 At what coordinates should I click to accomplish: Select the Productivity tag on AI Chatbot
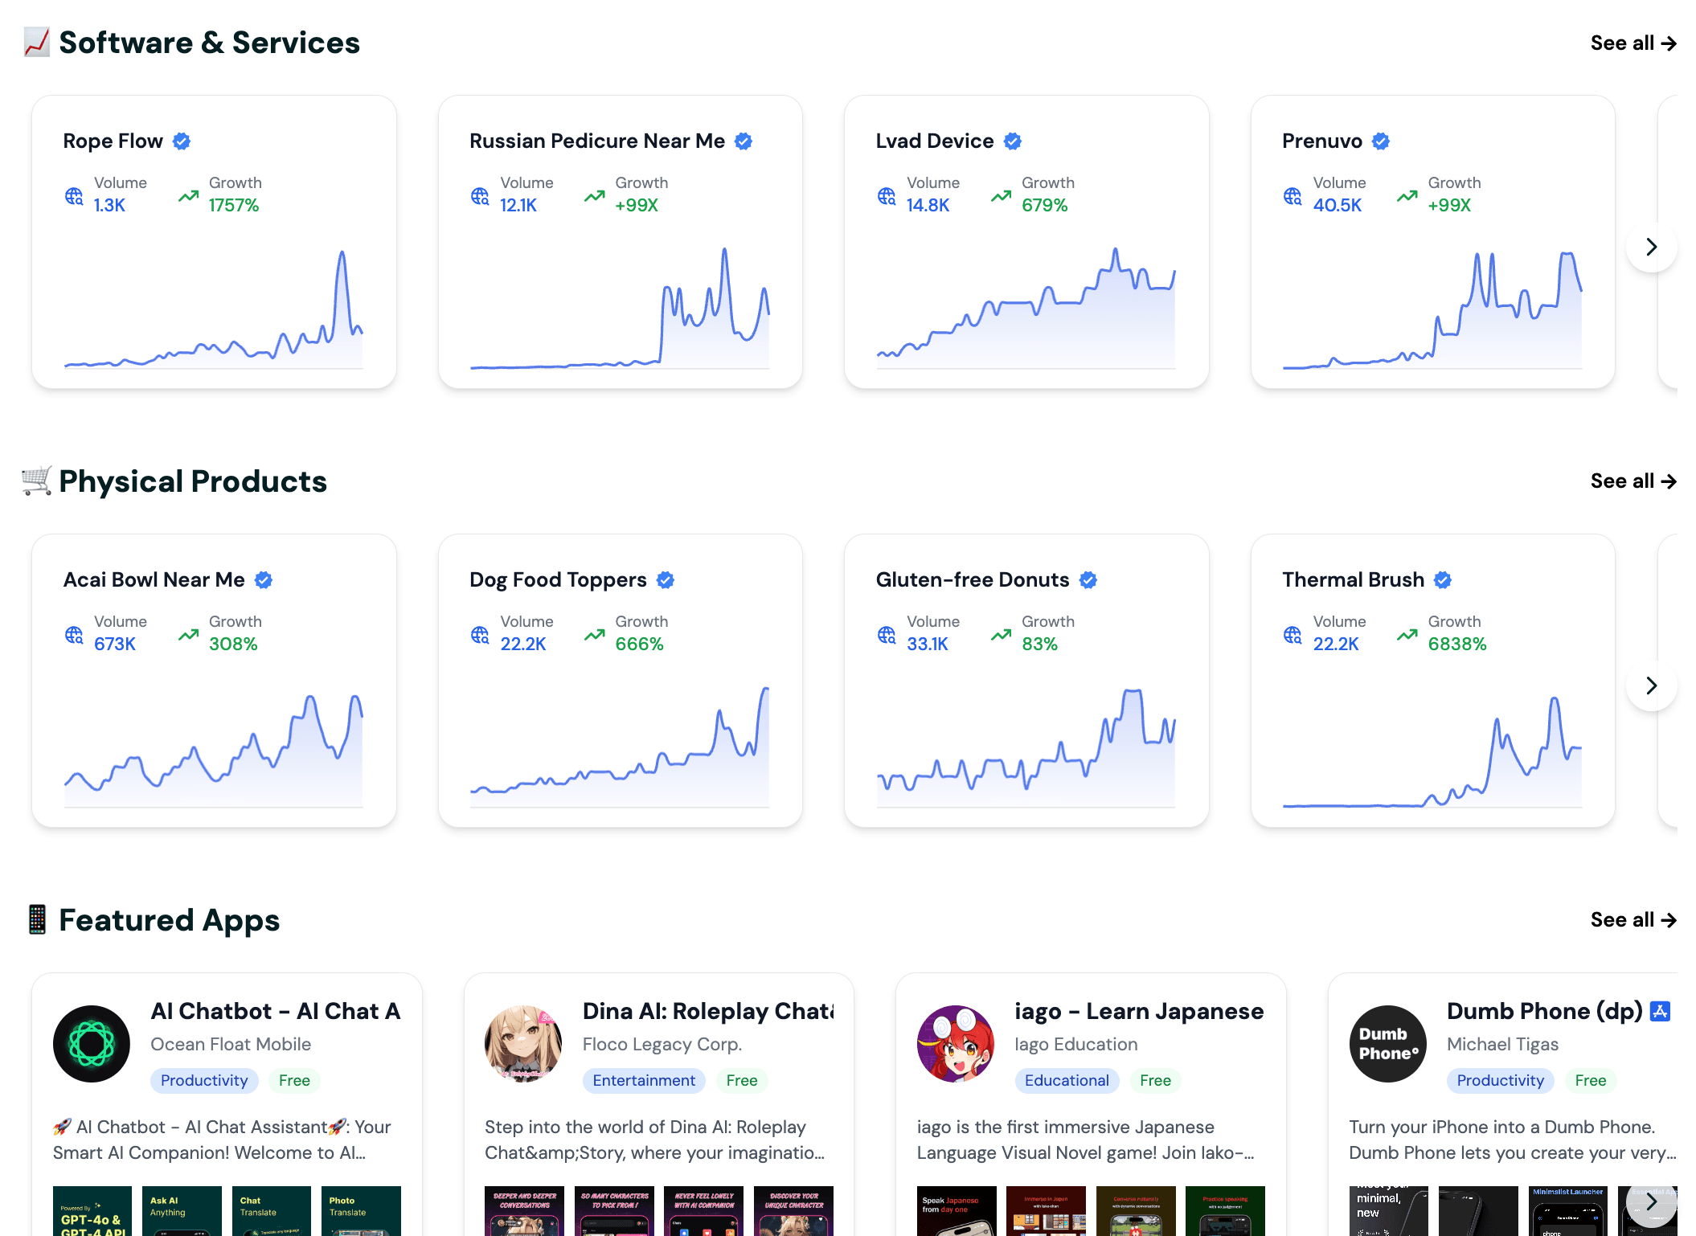pos(204,1080)
